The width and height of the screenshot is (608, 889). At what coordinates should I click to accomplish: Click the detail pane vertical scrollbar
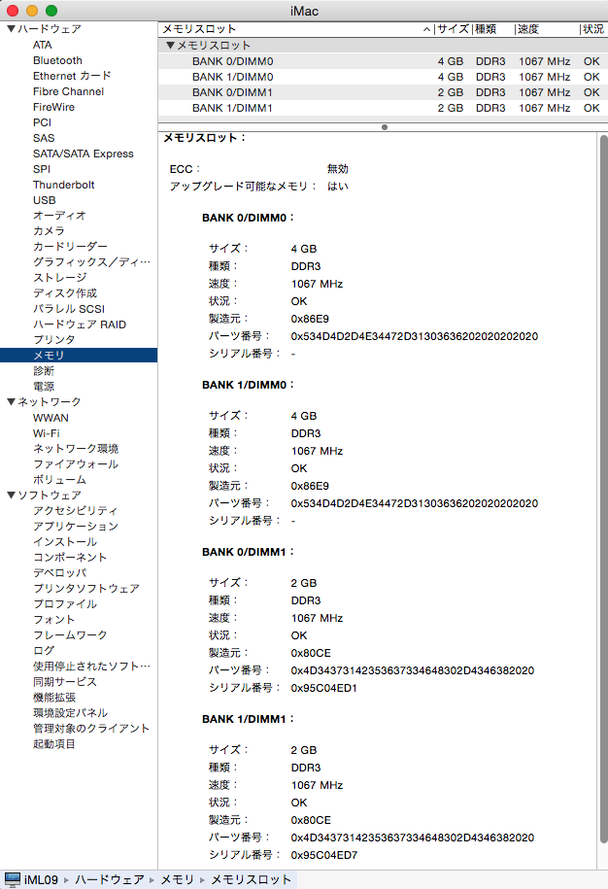click(603, 491)
